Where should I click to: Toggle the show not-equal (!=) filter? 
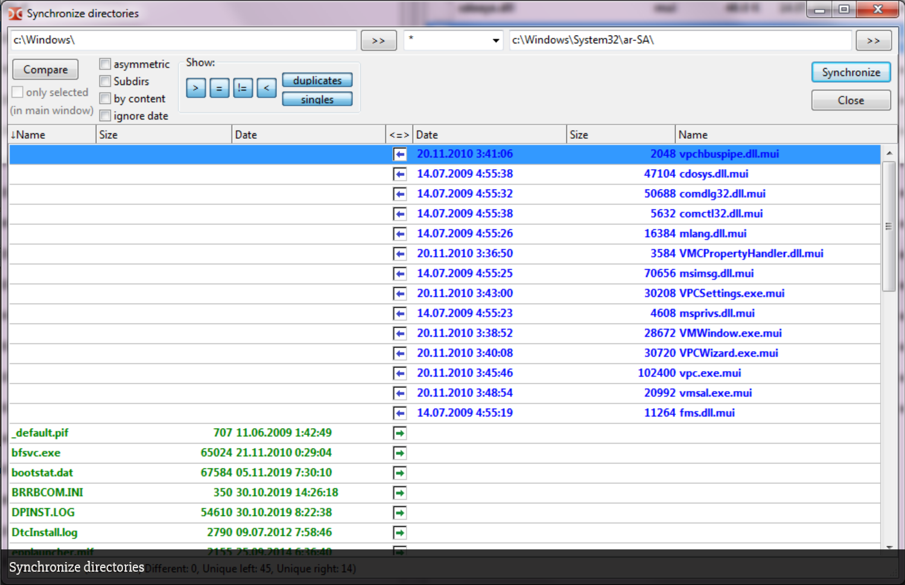pyautogui.click(x=243, y=88)
